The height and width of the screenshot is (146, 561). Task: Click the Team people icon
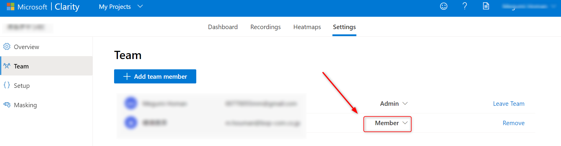pyautogui.click(x=7, y=66)
